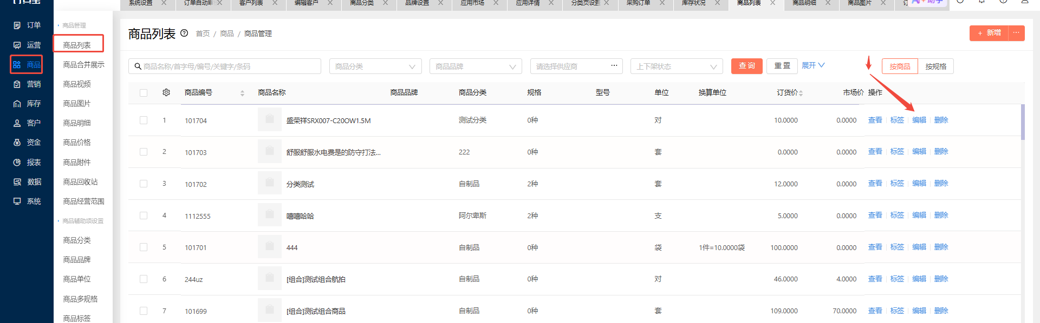Viewport: 1040px width, 323px height.
Task: Click the magnifier icon in the search box
Action: click(x=138, y=66)
